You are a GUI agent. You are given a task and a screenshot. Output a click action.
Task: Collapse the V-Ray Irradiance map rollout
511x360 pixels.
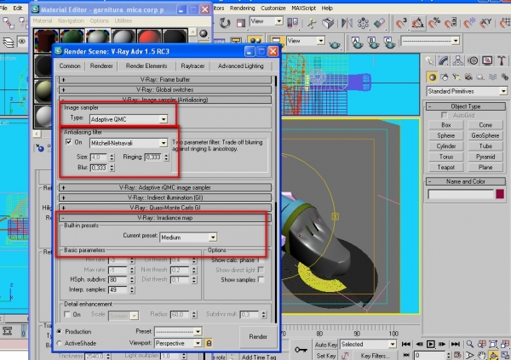(165, 218)
